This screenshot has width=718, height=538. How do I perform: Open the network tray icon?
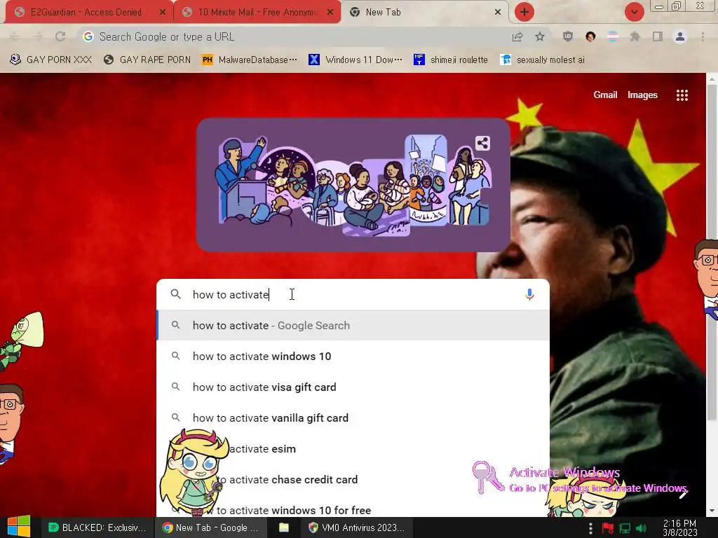[625, 528]
